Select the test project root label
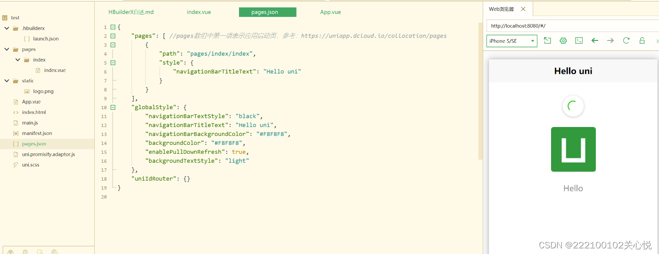 coord(15,17)
